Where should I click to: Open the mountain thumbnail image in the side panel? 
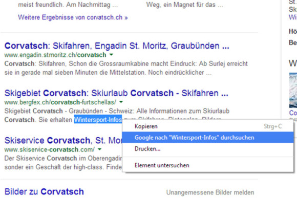point(293,90)
